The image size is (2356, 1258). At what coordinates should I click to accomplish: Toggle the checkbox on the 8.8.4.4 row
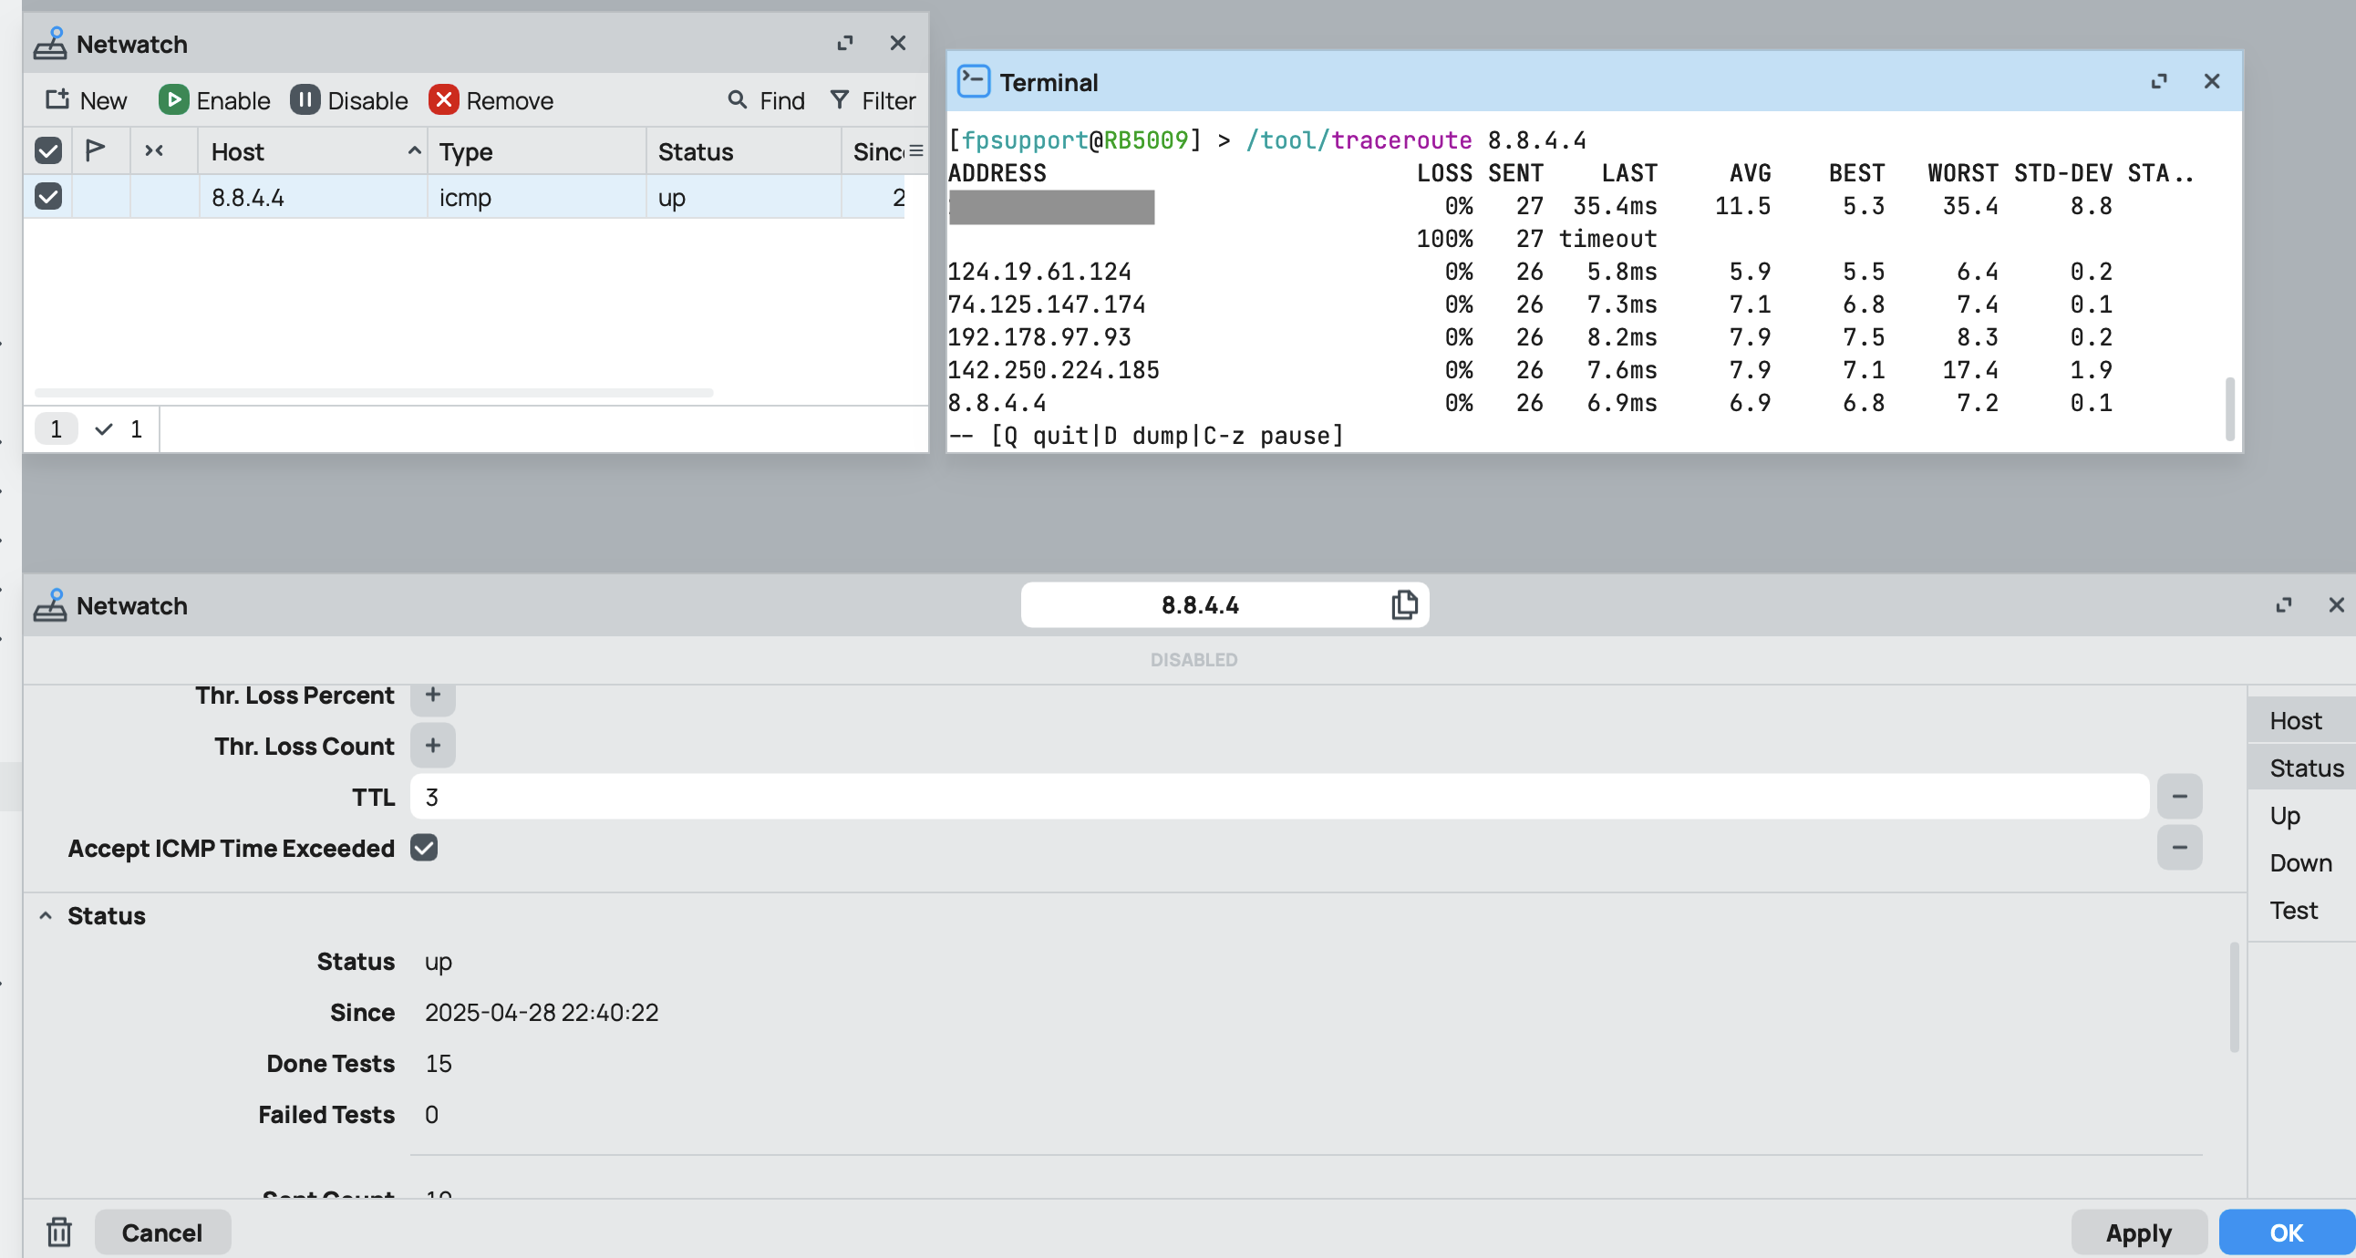click(x=48, y=197)
